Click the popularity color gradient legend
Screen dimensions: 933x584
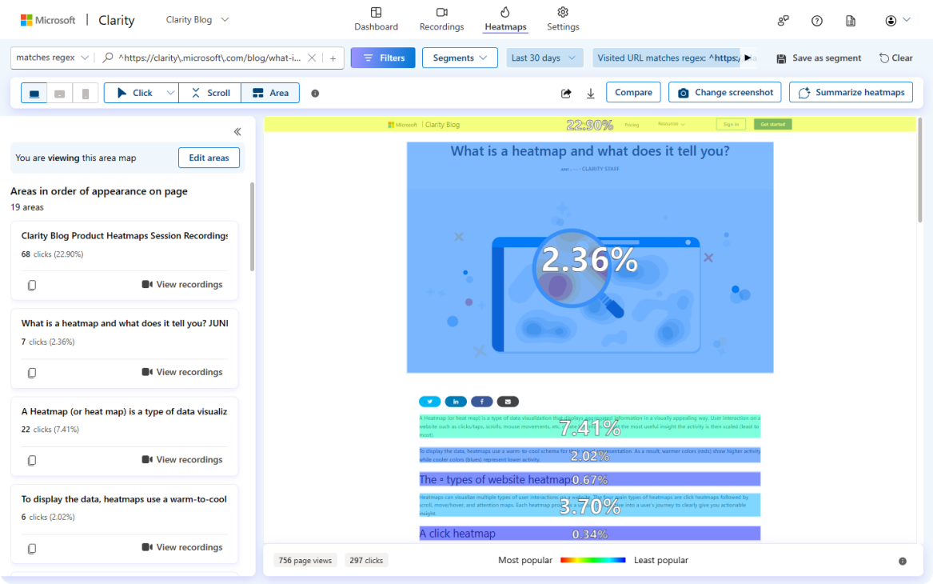[x=592, y=560]
